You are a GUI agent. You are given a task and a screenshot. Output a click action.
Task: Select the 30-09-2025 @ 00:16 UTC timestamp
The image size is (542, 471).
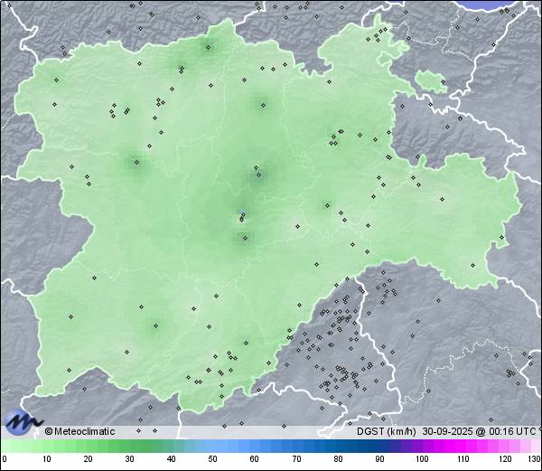pos(477,431)
